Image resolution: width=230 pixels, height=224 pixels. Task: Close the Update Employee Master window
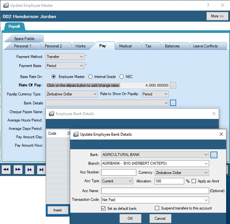222,5
